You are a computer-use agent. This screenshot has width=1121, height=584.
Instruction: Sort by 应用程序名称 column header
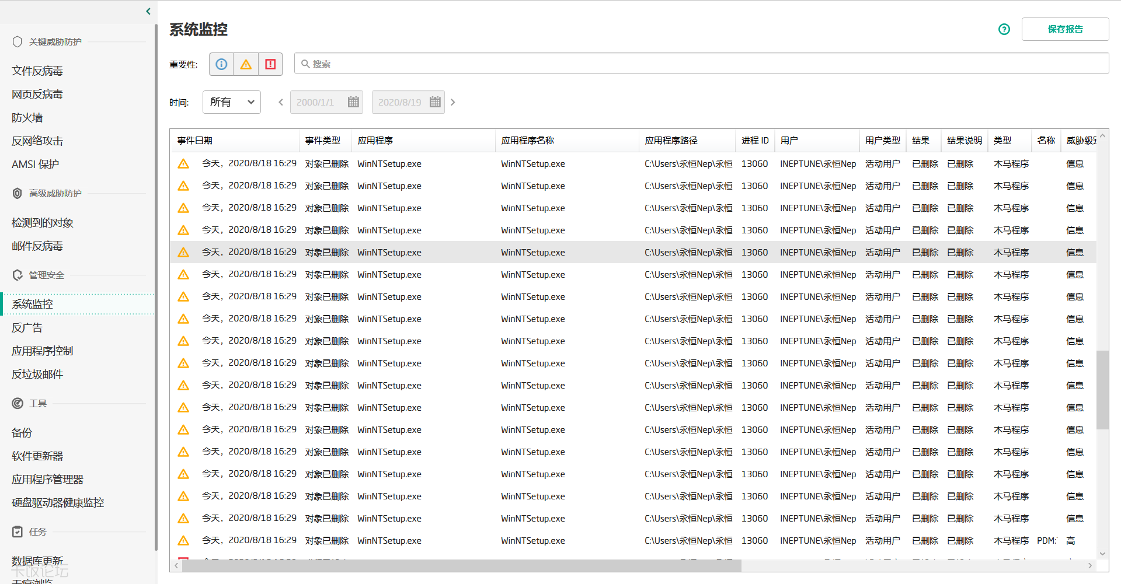[x=567, y=141]
